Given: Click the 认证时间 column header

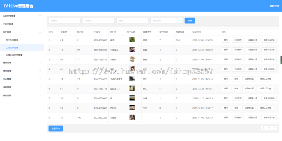Looking at the screenshot, I should [196, 32].
